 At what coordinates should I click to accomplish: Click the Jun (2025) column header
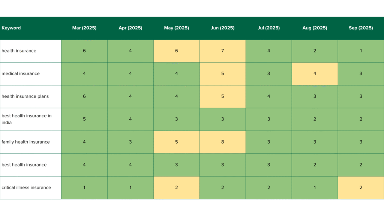click(x=222, y=28)
